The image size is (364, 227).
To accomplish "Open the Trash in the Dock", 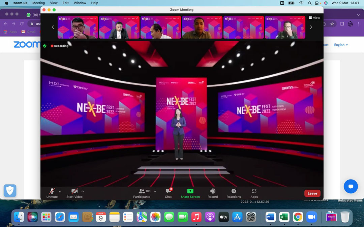I will point(345,217).
